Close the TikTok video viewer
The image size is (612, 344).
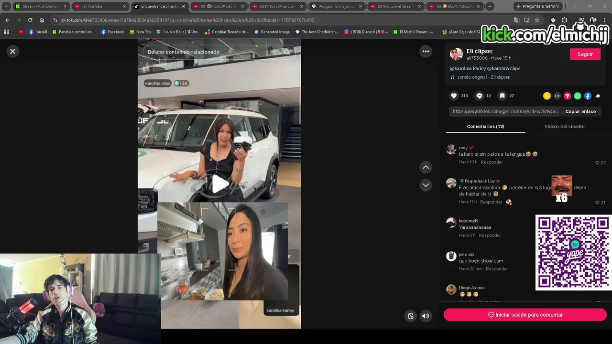tap(13, 51)
